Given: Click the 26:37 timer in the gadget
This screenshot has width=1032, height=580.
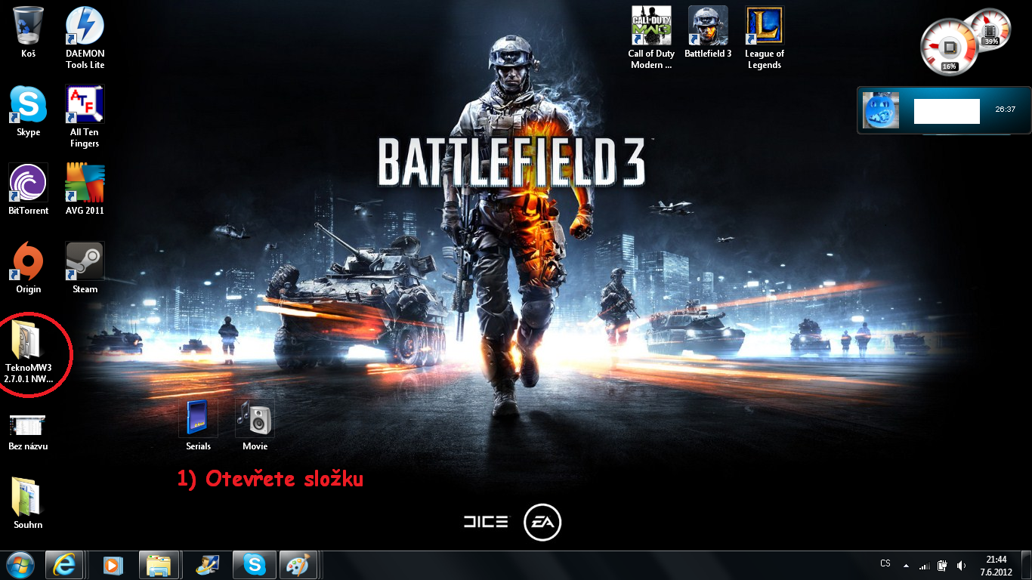Looking at the screenshot, I should click(x=1005, y=110).
